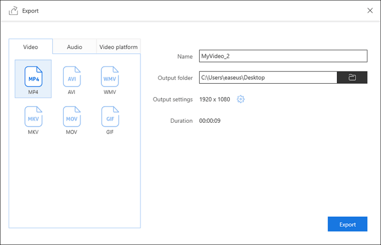Click the Output folder label
The height and width of the screenshot is (245, 381).
tap(175, 78)
